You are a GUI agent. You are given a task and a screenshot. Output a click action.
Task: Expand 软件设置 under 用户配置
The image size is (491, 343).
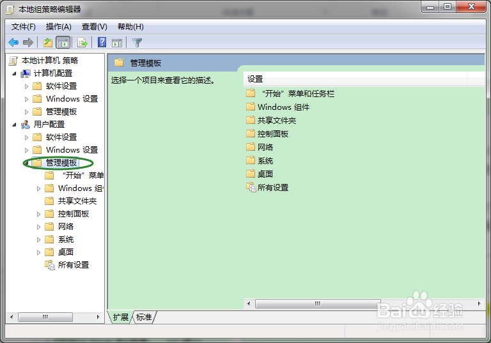point(27,137)
